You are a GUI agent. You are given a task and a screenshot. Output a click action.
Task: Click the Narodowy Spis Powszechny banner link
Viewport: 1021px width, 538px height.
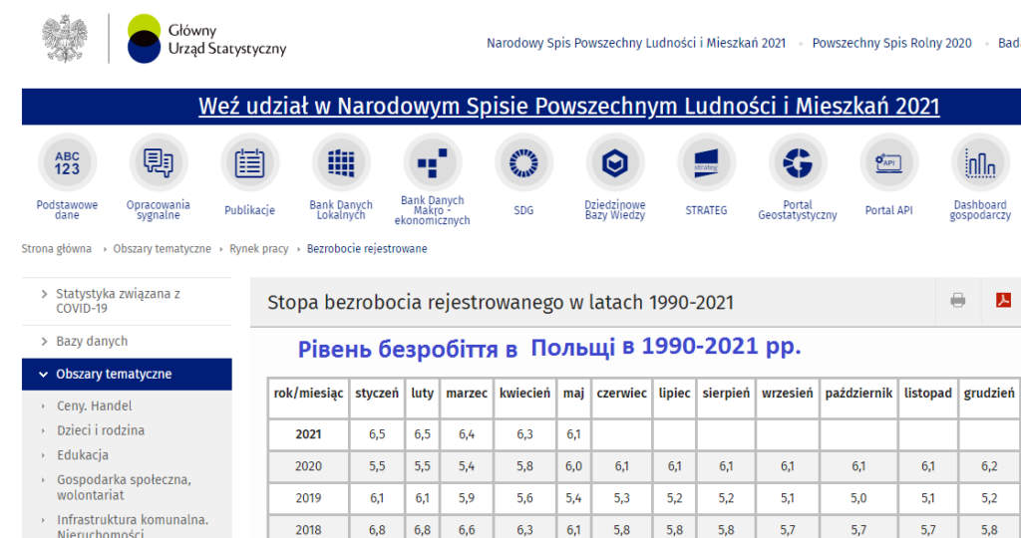click(x=568, y=107)
